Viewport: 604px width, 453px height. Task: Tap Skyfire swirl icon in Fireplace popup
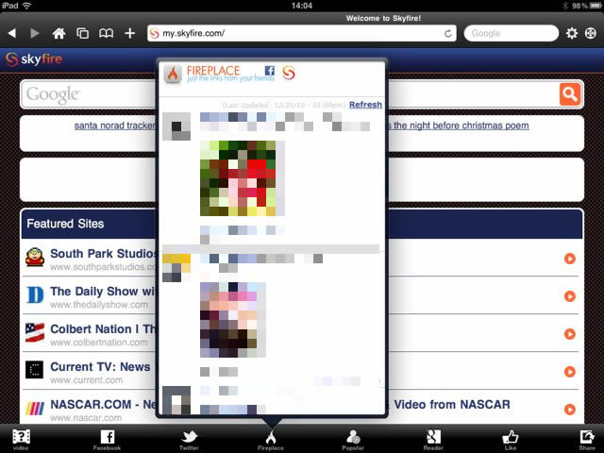coord(289,73)
